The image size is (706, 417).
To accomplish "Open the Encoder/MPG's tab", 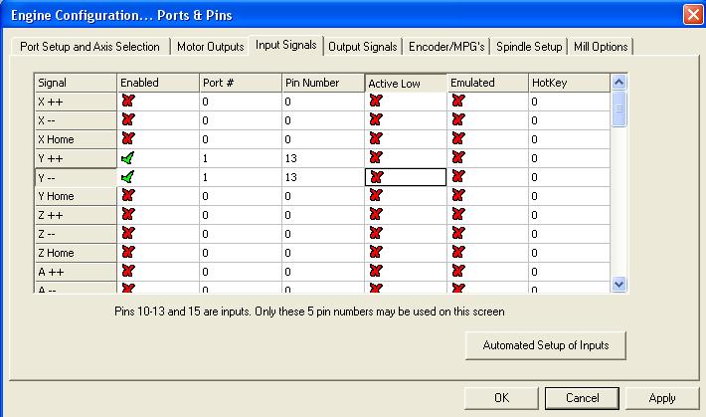I will tap(447, 47).
